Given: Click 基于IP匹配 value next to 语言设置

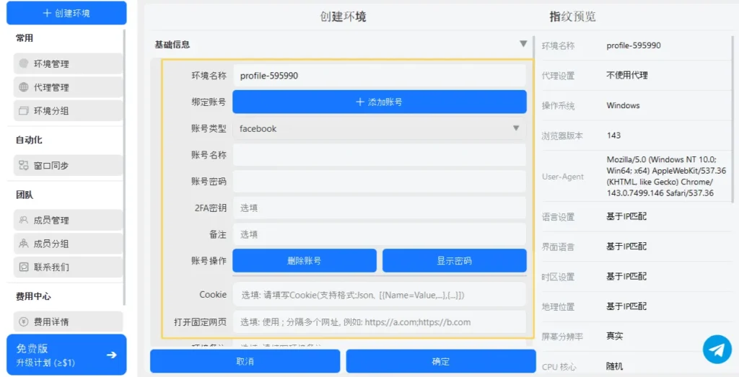Looking at the screenshot, I should click(626, 217).
